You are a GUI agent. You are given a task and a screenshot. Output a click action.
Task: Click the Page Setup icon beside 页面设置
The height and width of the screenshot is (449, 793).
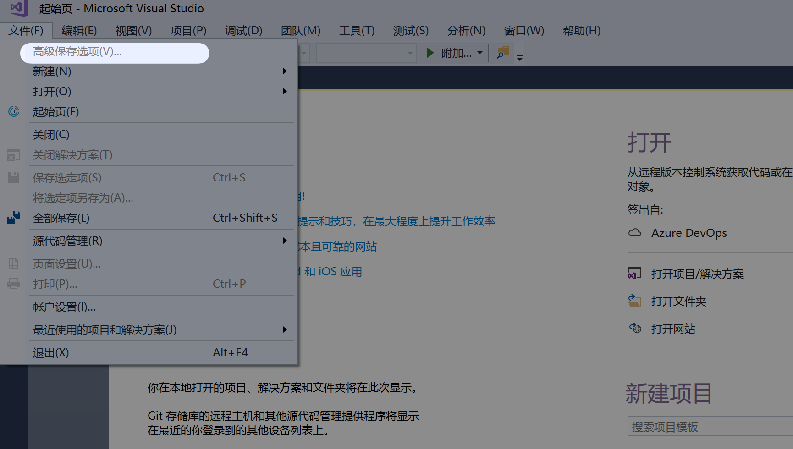pos(14,263)
